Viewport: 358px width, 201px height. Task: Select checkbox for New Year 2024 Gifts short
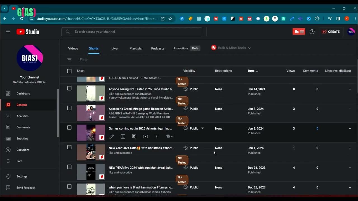[69, 147]
